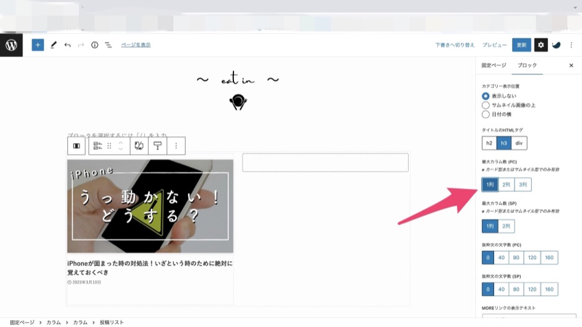Set PC excerpt length to 120

pos(532,258)
